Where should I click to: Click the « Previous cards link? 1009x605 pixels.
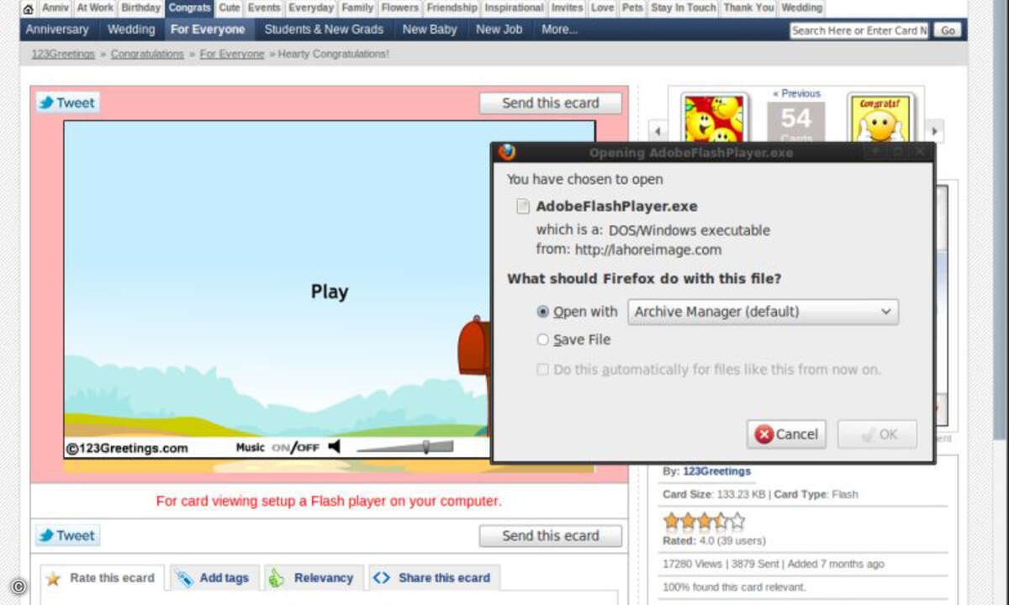tap(796, 94)
